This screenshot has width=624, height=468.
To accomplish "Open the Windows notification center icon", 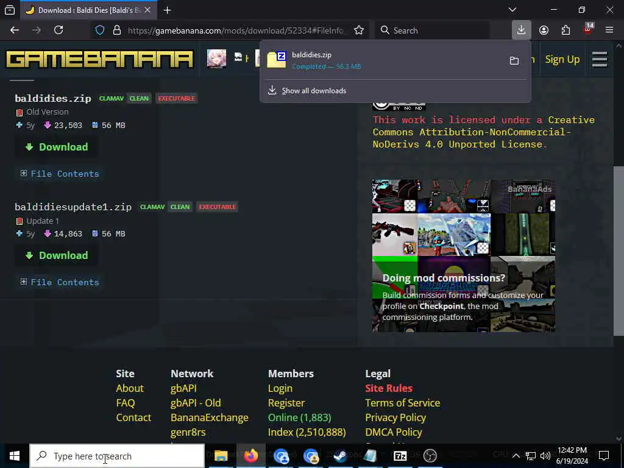I will point(604,456).
